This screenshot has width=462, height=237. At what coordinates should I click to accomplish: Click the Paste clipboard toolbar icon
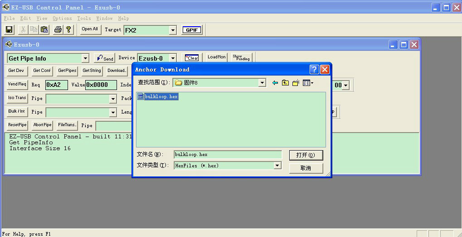click(x=44, y=29)
